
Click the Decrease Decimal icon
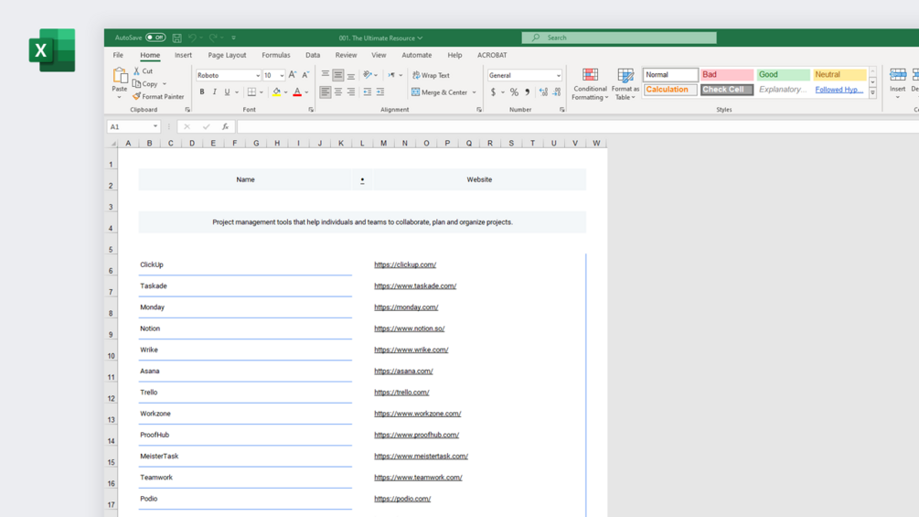[557, 92]
